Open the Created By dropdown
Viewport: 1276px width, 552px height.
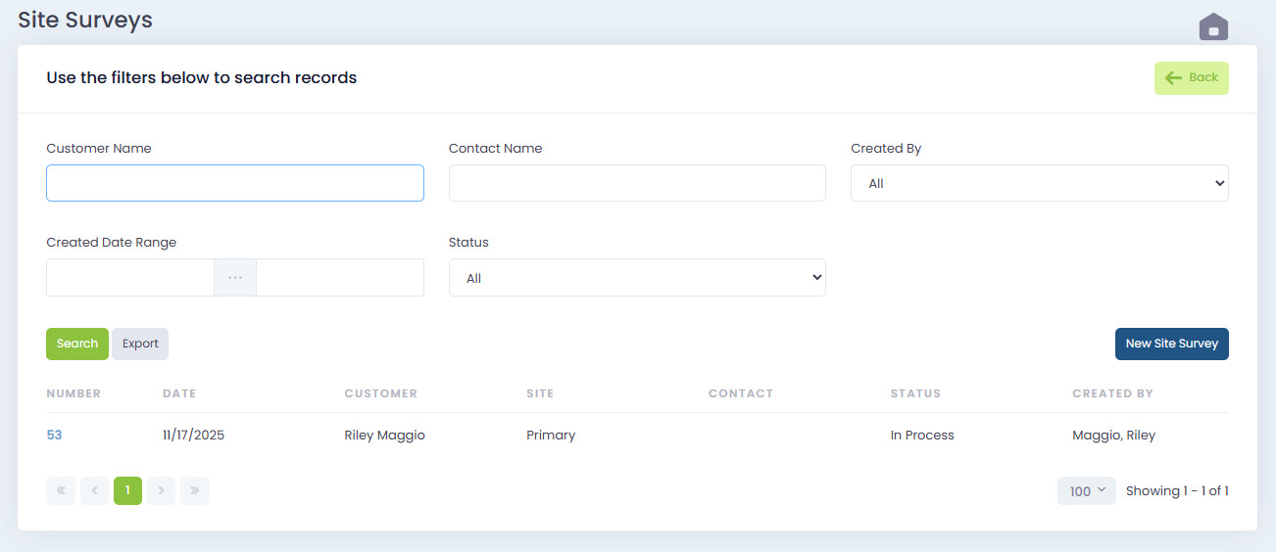1039,183
